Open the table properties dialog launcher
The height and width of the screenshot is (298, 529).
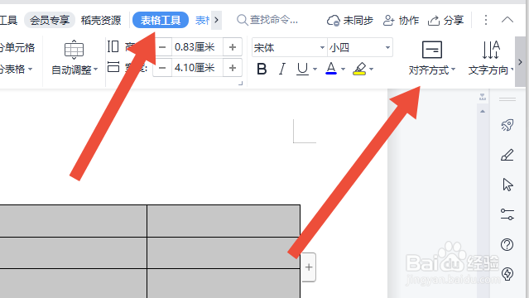[241, 84]
